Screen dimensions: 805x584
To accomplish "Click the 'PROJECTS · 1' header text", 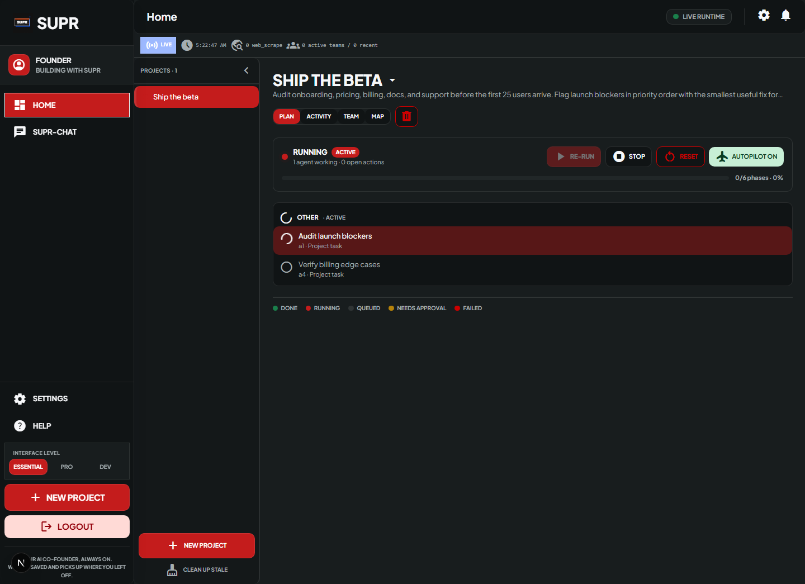I will (159, 70).
